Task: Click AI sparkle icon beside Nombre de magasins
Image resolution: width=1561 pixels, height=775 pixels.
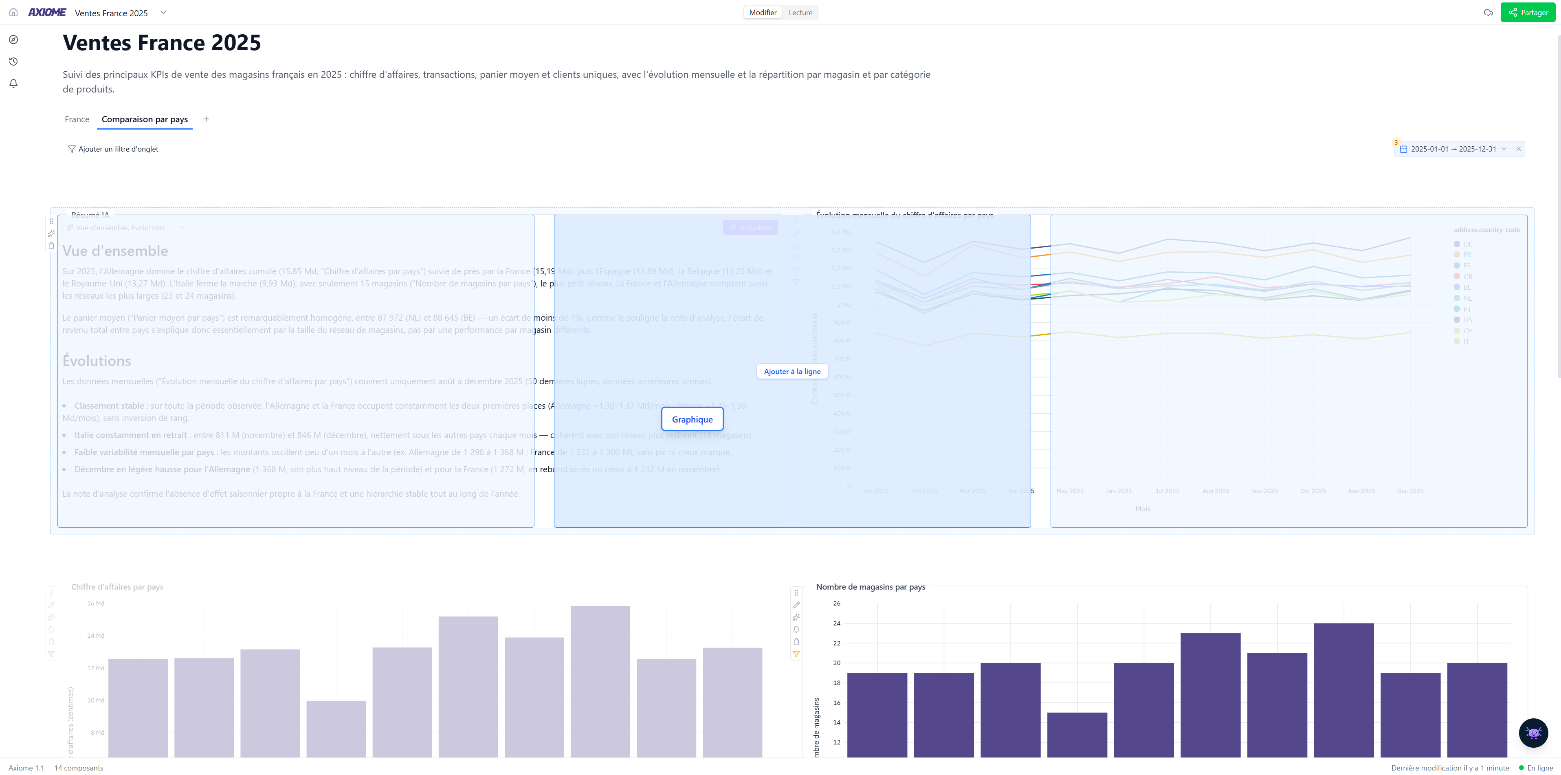Action: point(796,617)
